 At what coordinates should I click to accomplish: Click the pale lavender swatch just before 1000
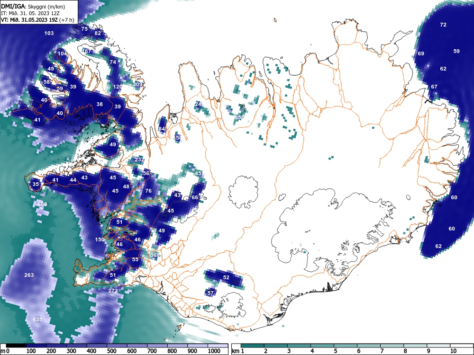click(198, 346)
